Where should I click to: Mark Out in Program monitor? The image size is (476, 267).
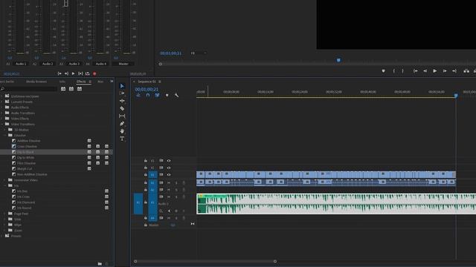click(403, 71)
